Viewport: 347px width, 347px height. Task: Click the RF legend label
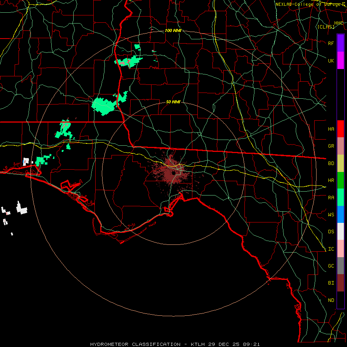pyautogui.click(x=331, y=43)
